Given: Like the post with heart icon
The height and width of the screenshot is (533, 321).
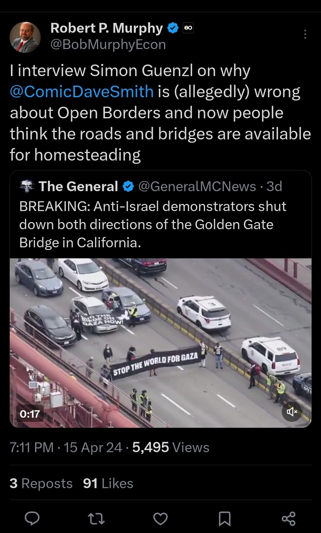Looking at the screenshot, I should (x=160, y=519).
